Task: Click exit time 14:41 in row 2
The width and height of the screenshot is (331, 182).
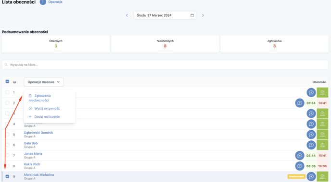Action: (x=322, y=103)
